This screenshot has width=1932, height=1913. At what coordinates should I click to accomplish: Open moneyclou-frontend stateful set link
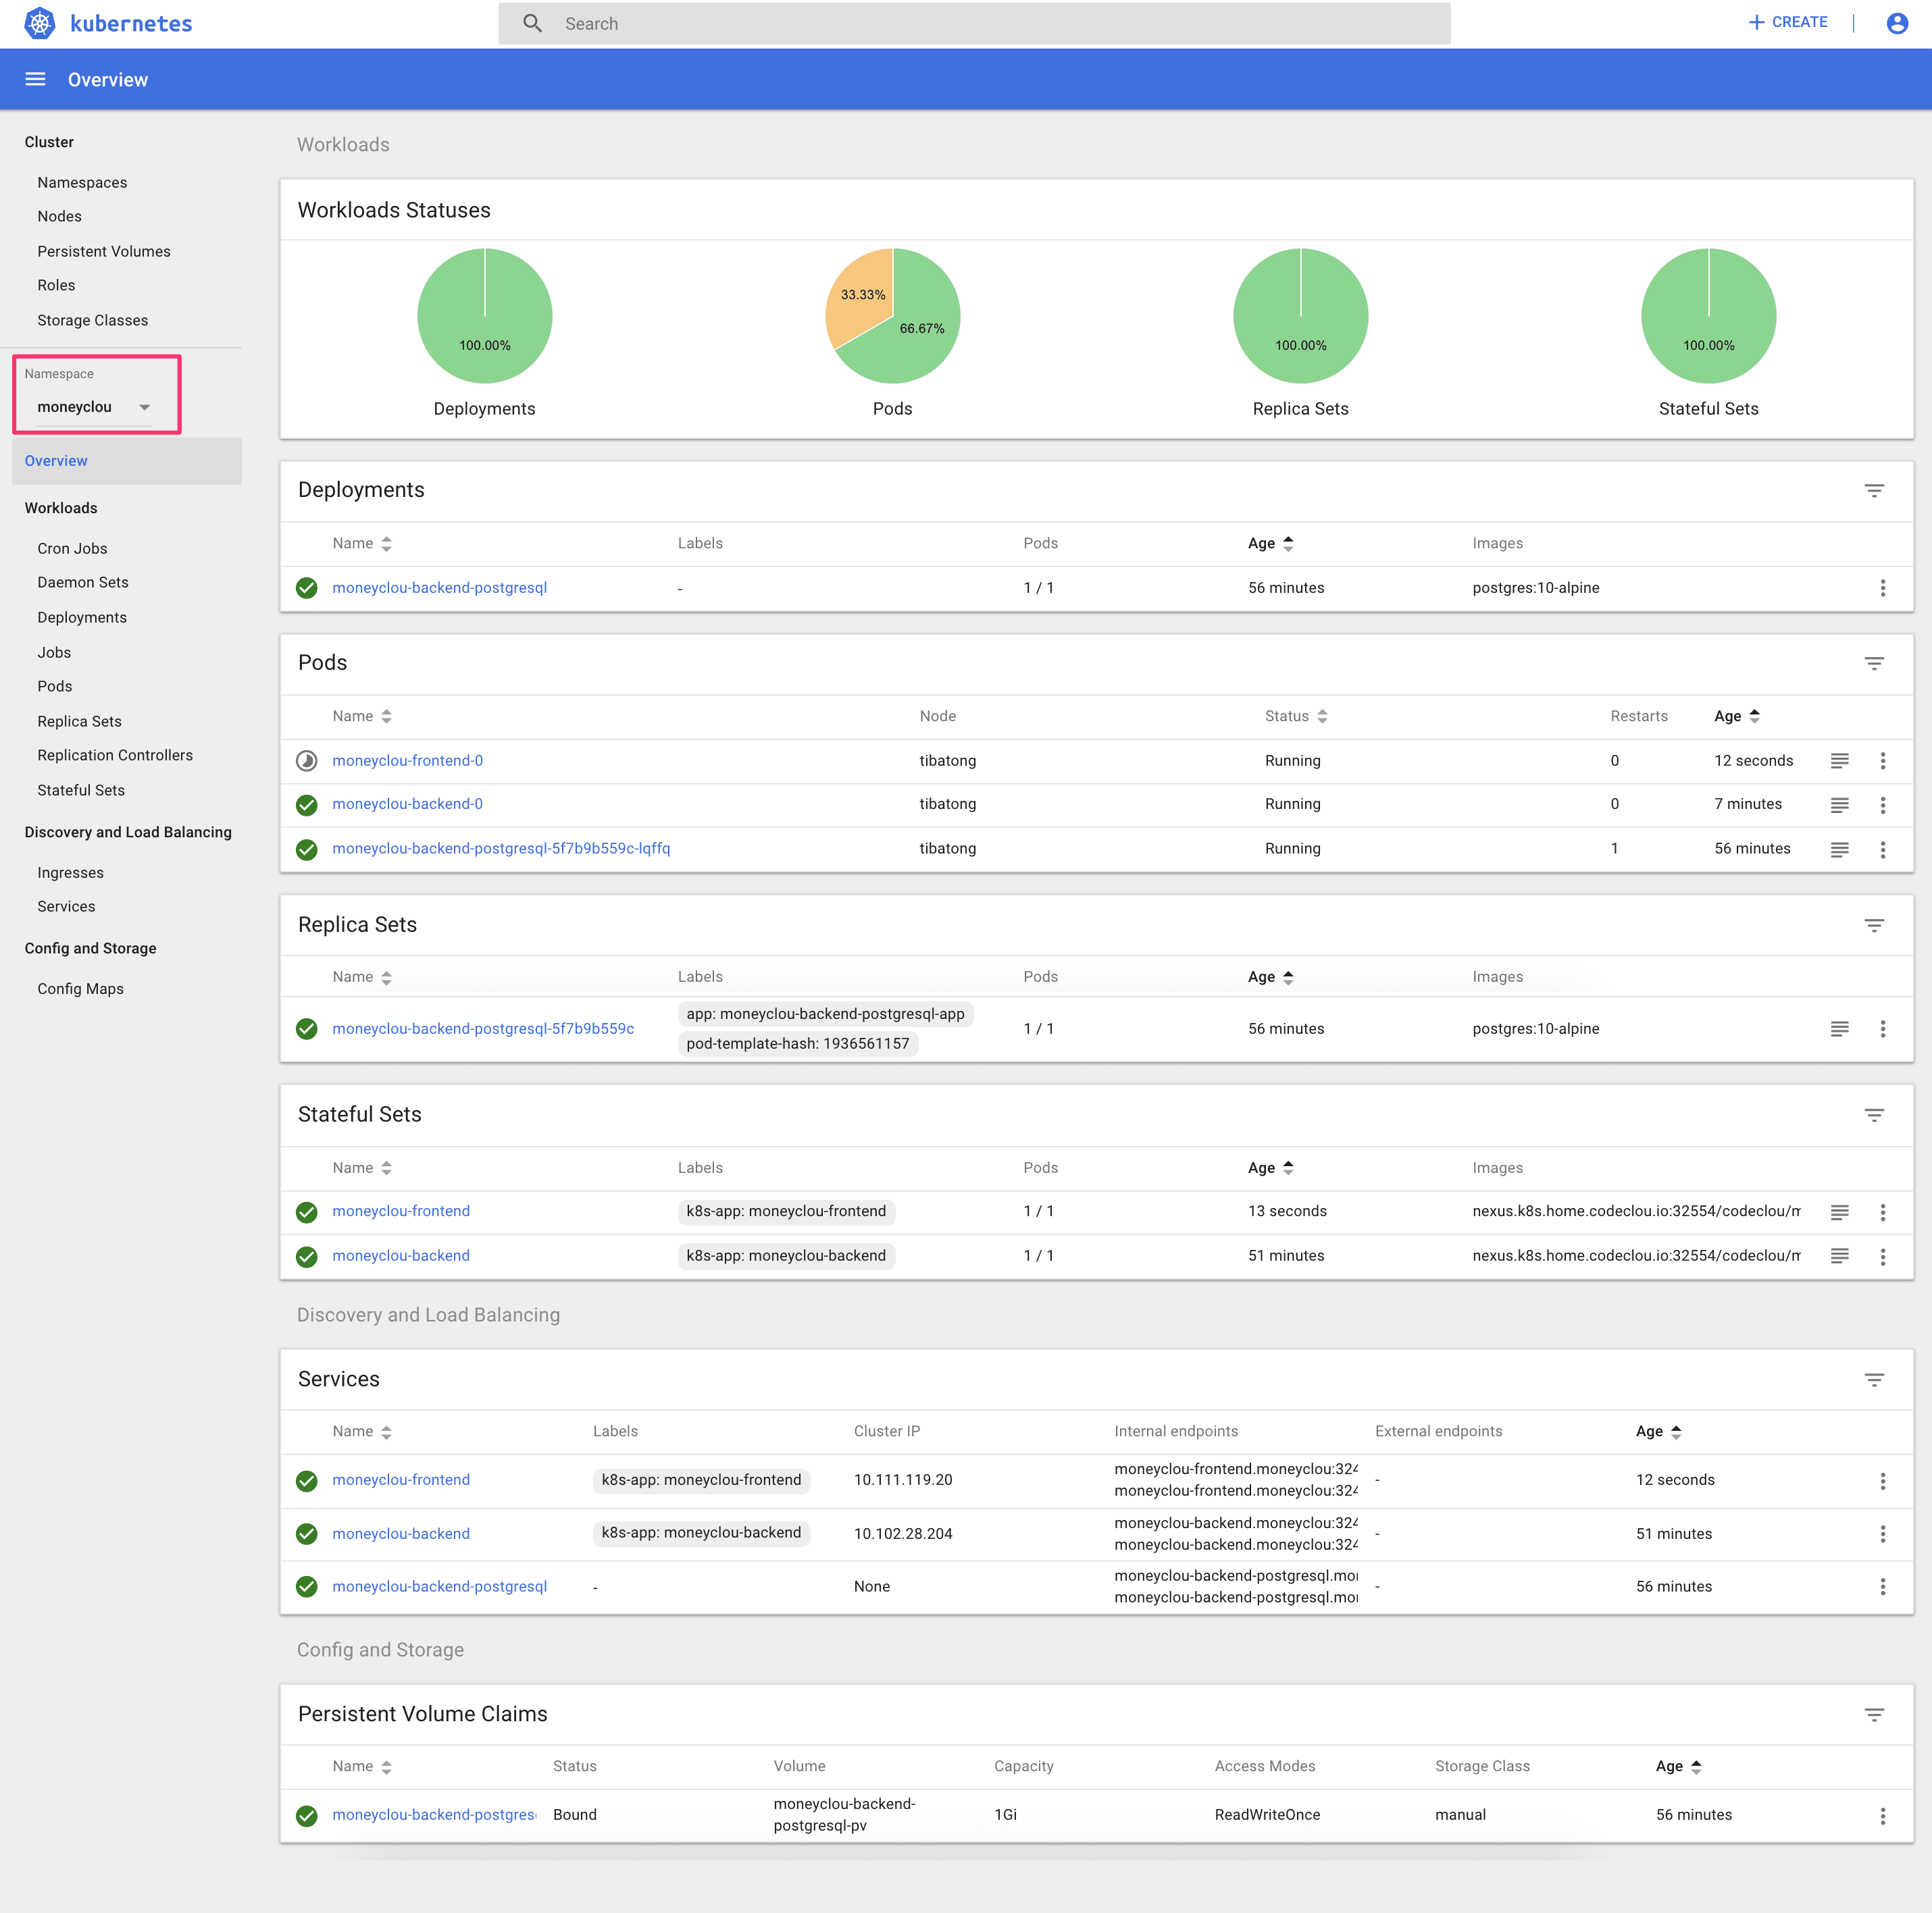tap(401, 1212)
